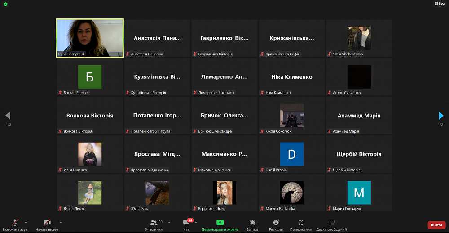Viewport: 449px width, 233px height.
Task: Expand video options arrow beside camera
Action: tap(61, 222)
